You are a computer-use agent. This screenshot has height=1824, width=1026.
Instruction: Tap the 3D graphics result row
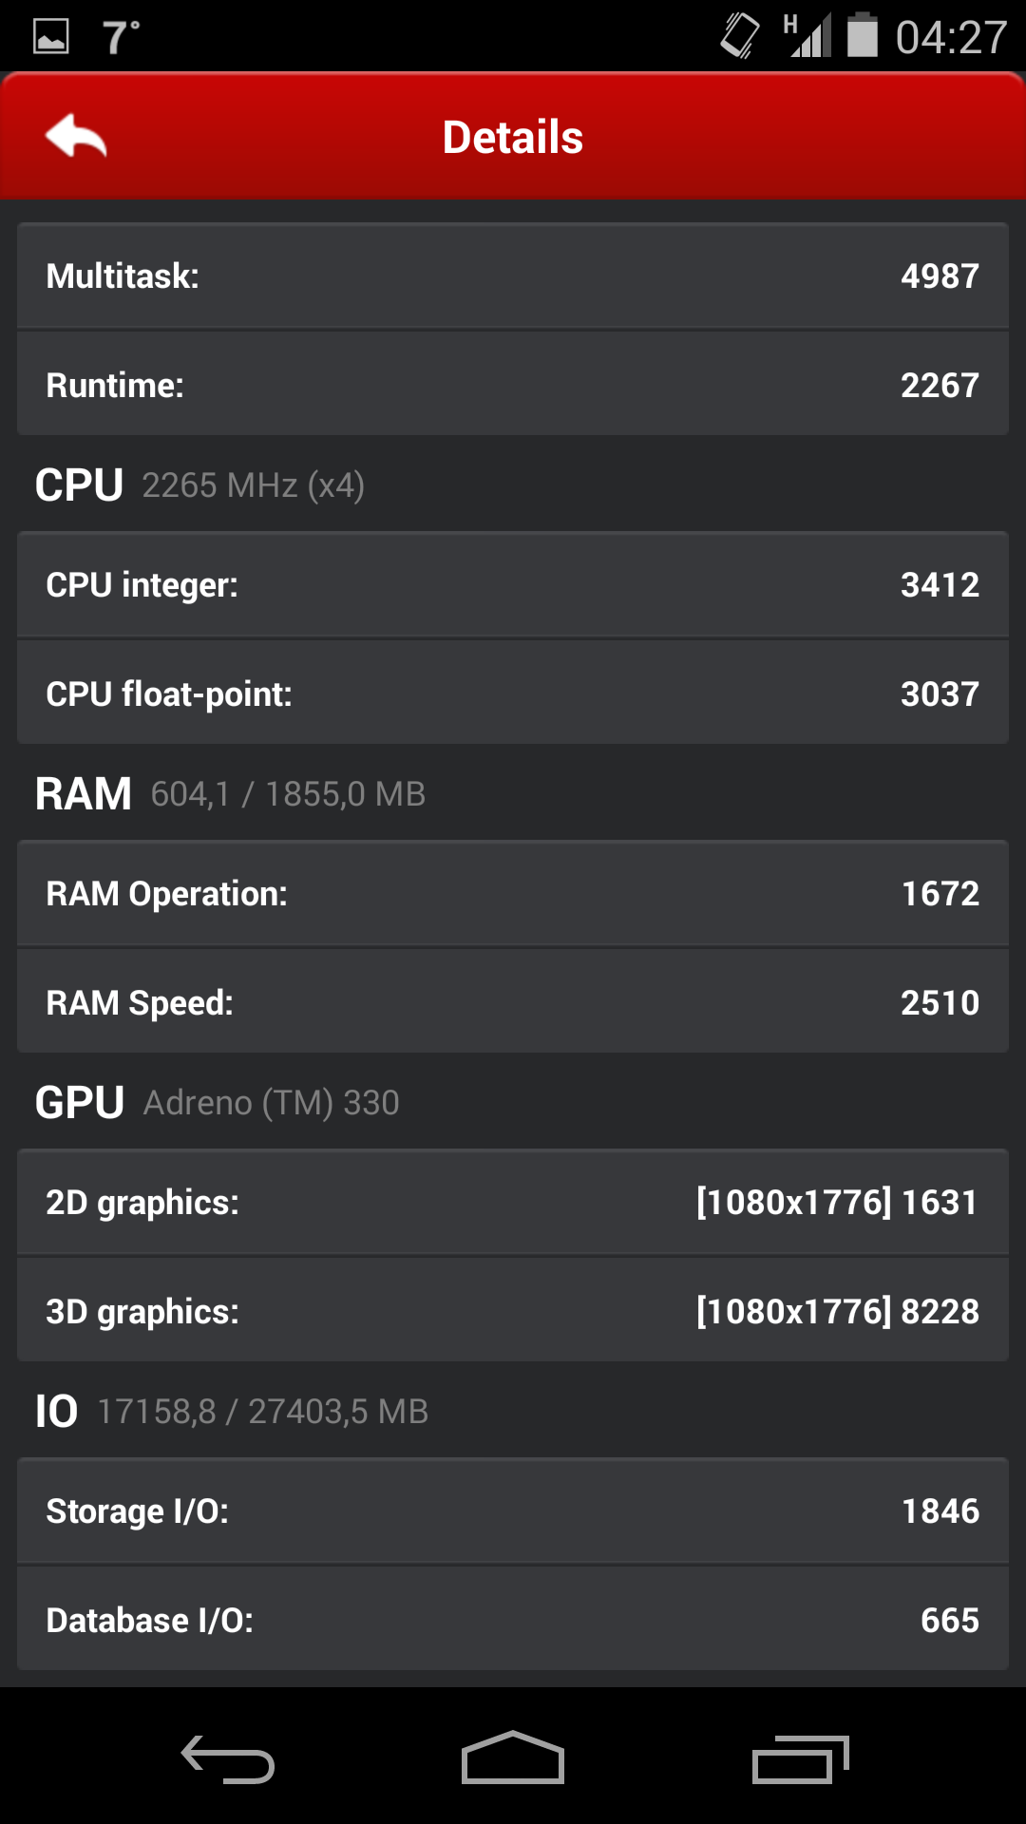pos(513,1311)
